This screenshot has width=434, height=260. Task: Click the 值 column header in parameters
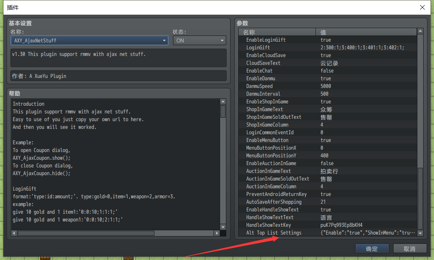(x=366, y=32)
